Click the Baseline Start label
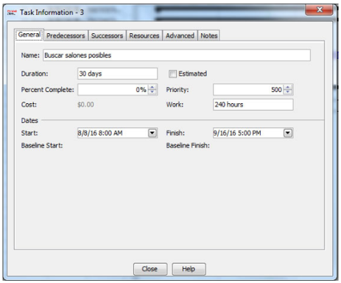 pyautogui.click(x=42, y=145)
